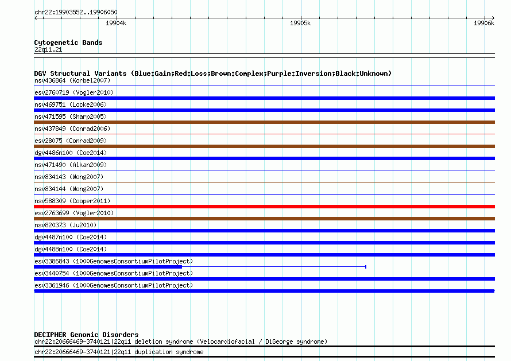Open variant nsv436864 (Korbel2007)
The image size is (511, 361).
click(x=72, y=80)
